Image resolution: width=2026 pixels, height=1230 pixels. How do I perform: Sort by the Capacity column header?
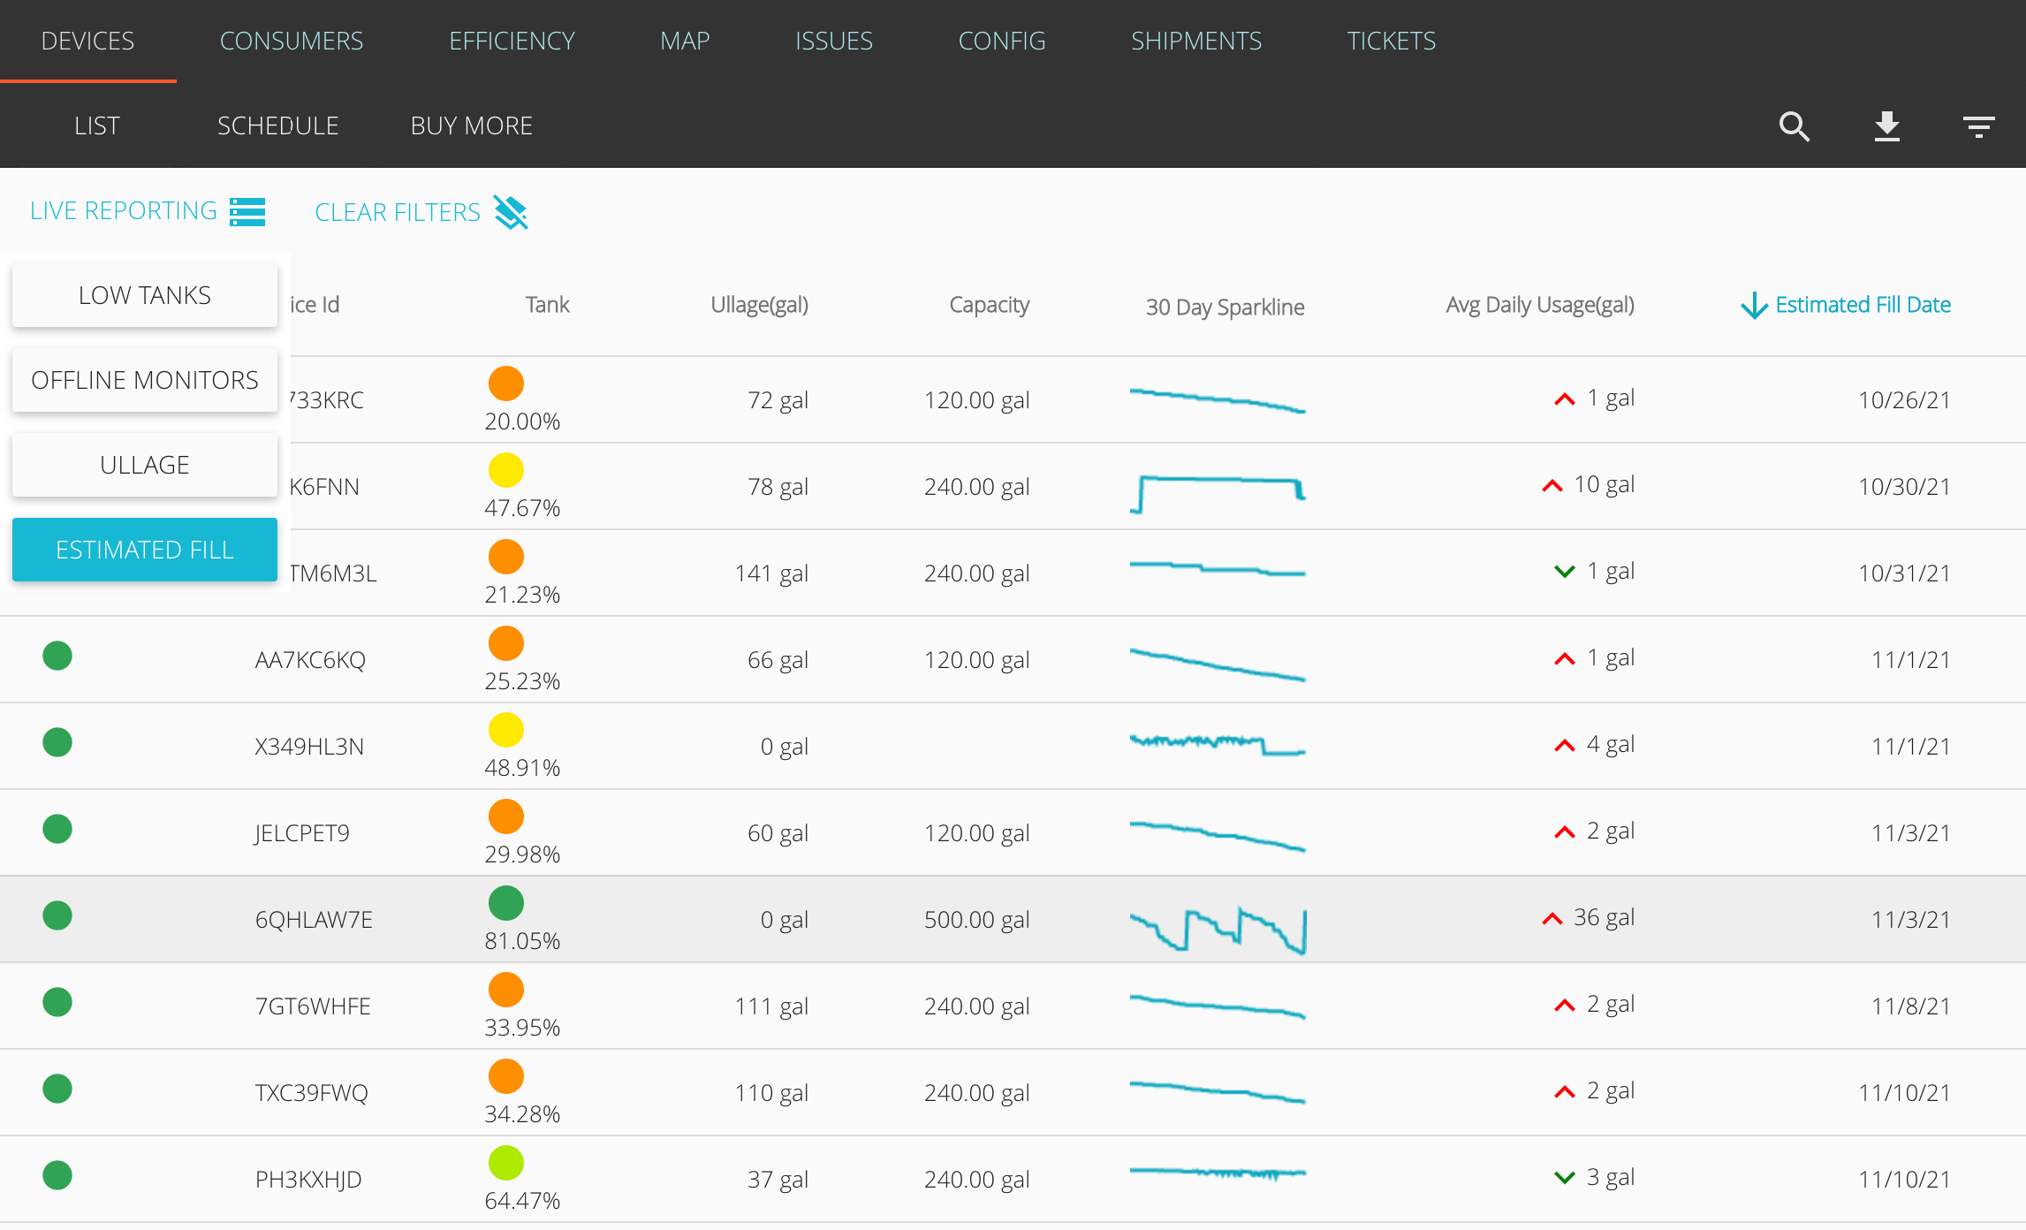click(989, 305)
